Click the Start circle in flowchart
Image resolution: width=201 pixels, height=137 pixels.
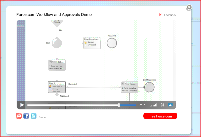(x=57, y=43)
